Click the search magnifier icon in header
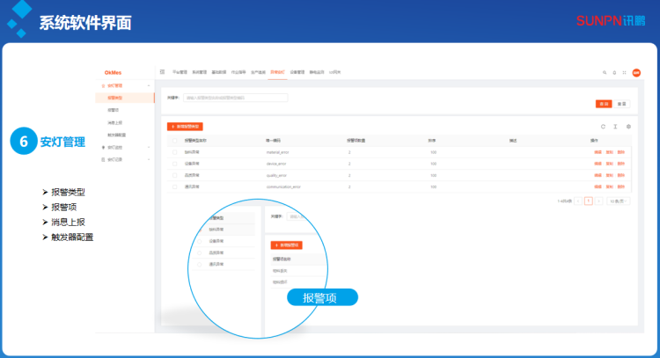 coord(604,72)
